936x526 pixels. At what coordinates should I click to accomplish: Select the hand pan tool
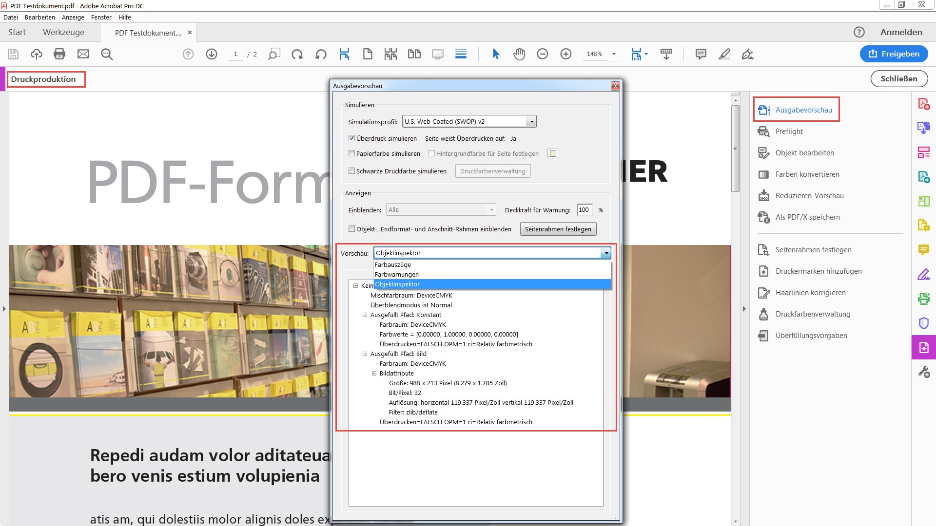point(519,54)
